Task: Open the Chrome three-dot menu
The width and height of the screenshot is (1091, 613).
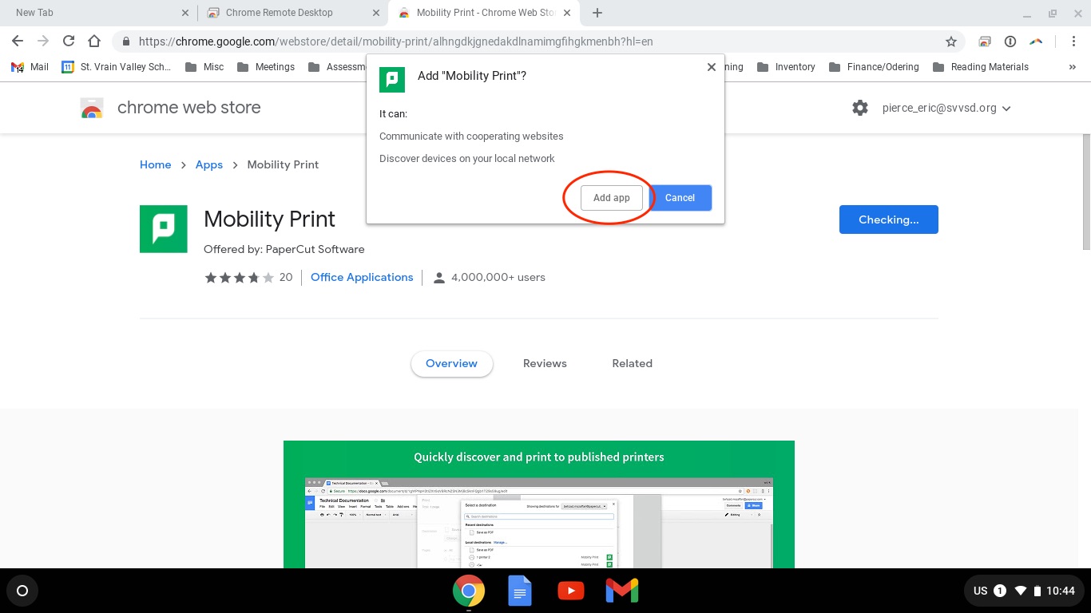Action: (1075, 42)
